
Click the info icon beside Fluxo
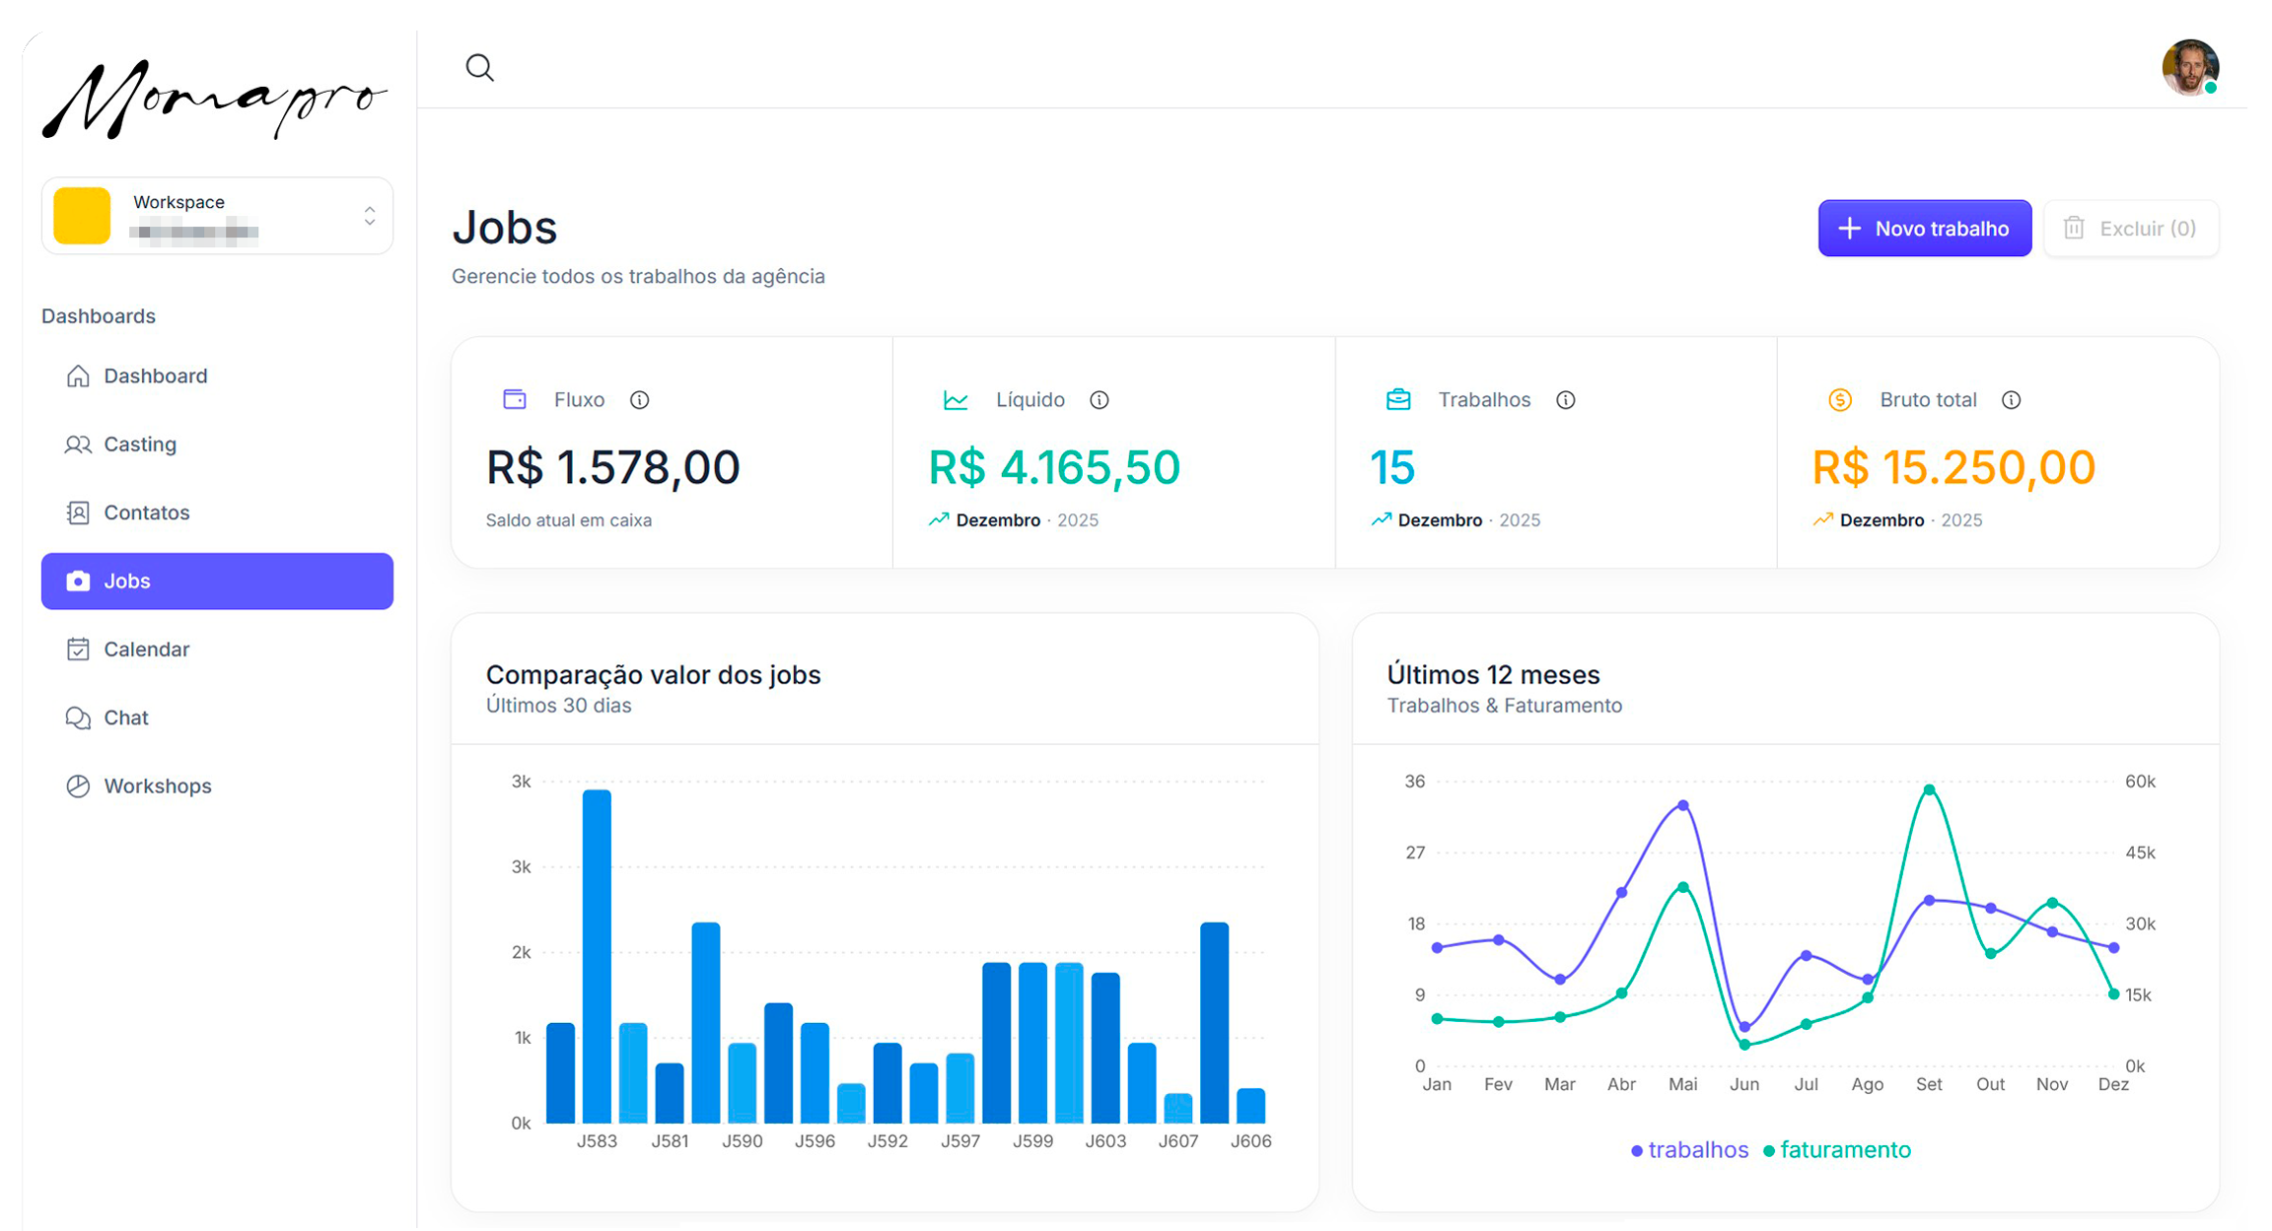(639, 400)
